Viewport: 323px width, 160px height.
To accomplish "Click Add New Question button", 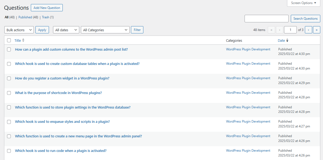I will pyautogui.click(x=47, y=8).
